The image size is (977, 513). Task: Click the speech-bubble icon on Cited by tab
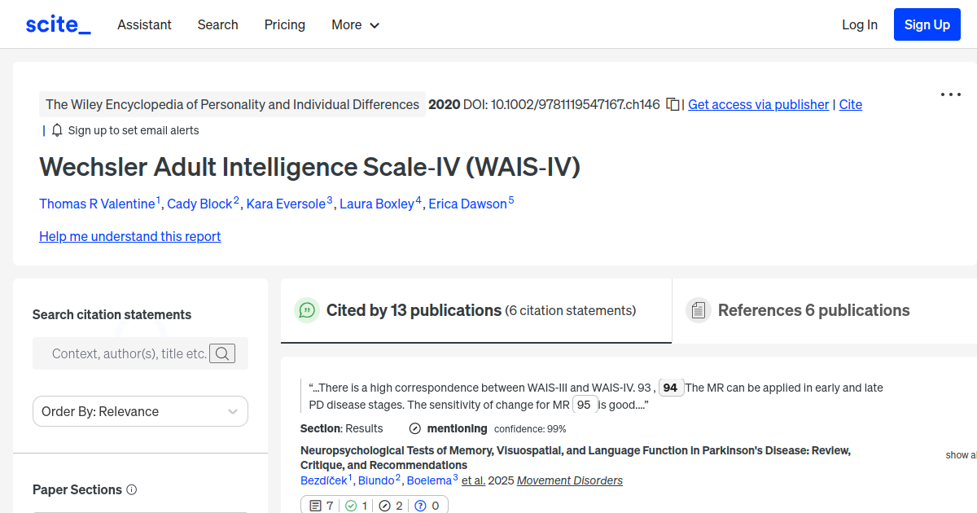coord(307,310)
